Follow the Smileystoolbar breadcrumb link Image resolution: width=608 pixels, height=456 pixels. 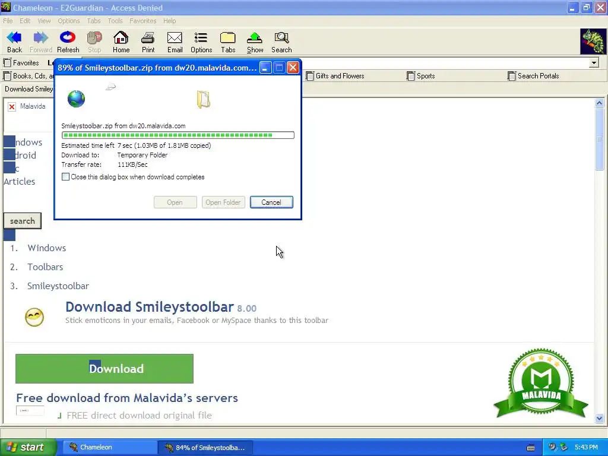click(x=58, y=286)
